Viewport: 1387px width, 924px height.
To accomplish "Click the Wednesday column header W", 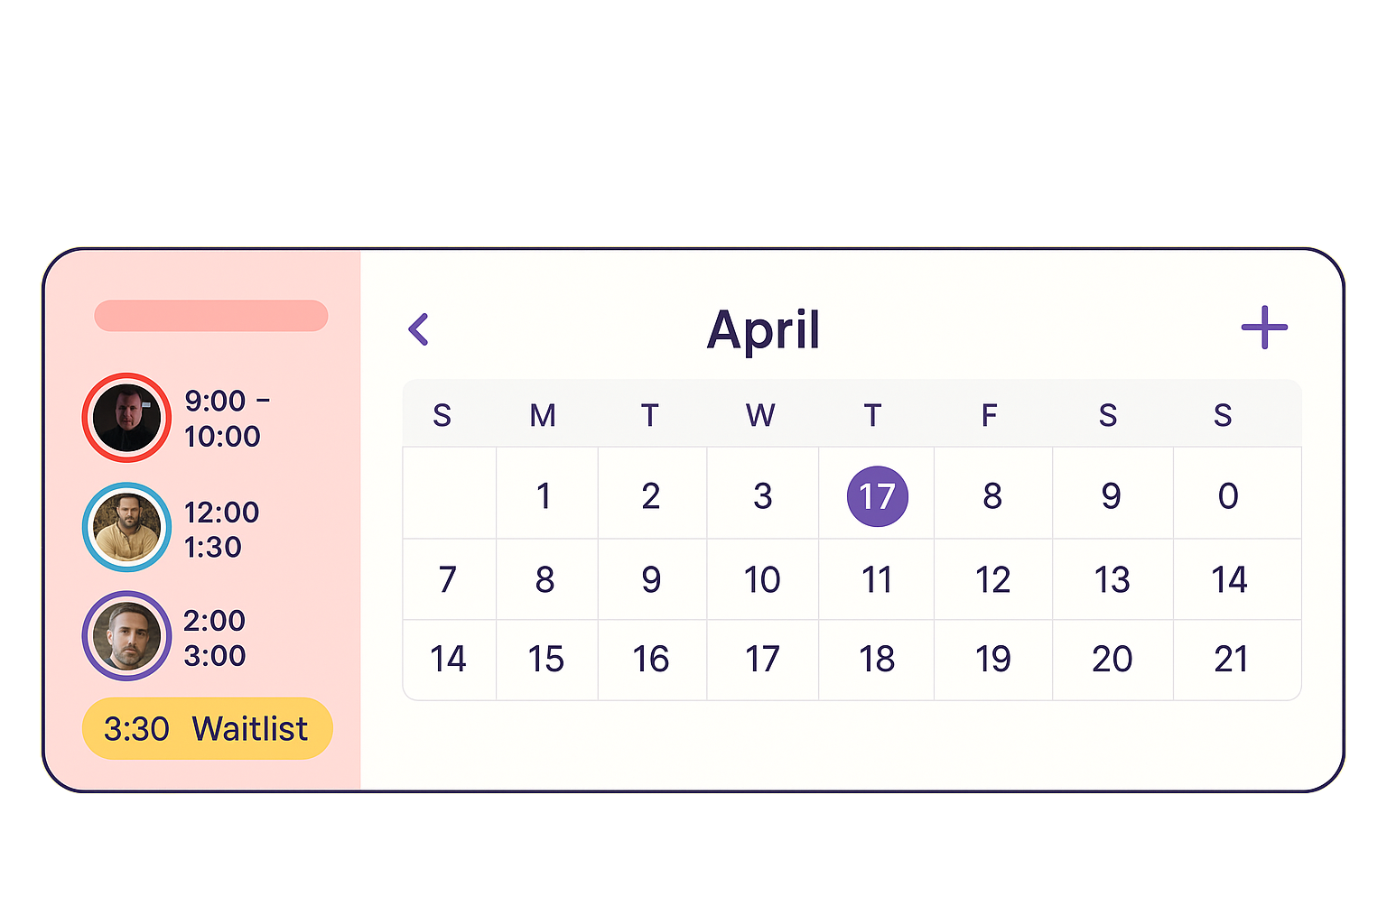I will [760, 415].
